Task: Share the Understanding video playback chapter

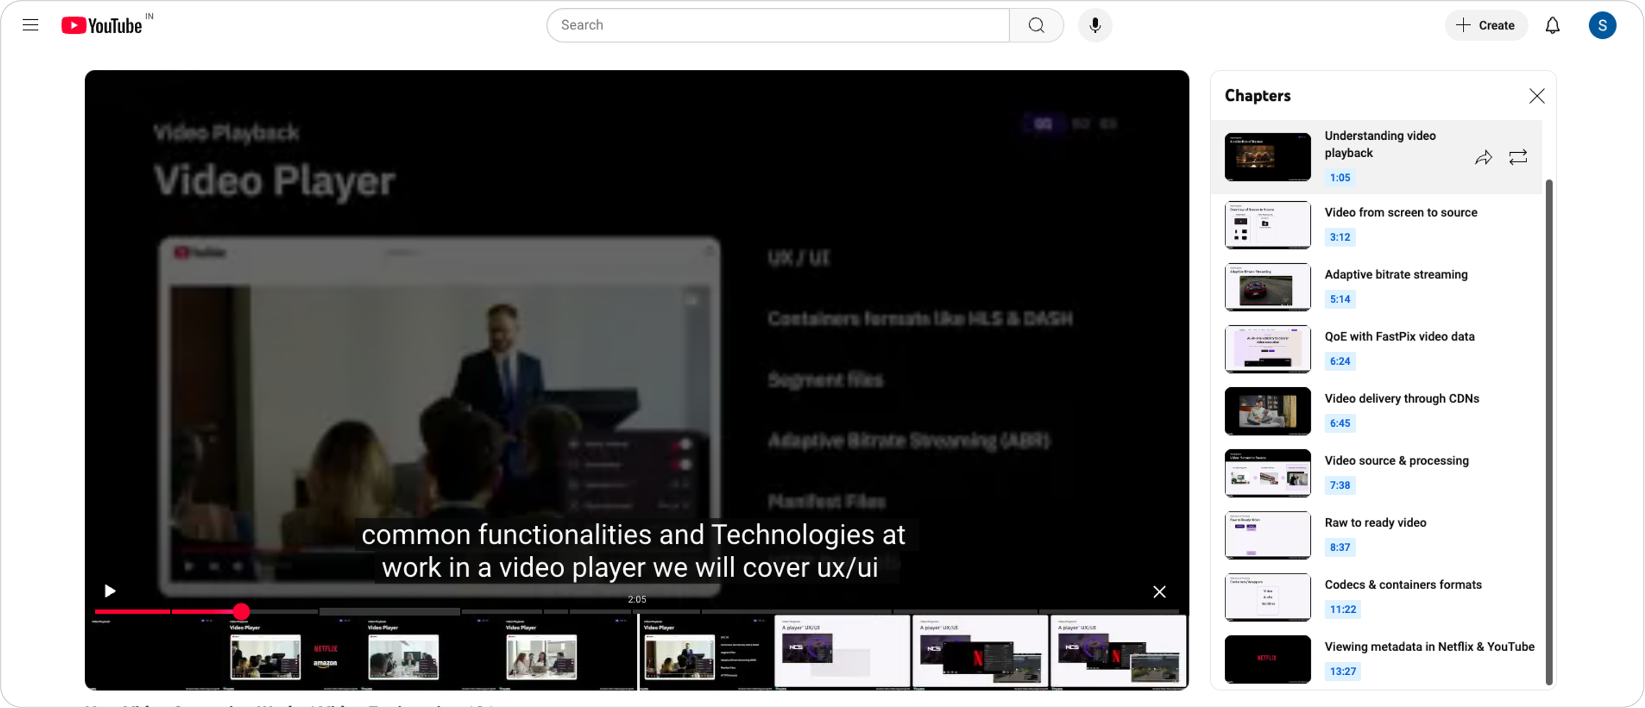Action: click(x=1483, y=157)
